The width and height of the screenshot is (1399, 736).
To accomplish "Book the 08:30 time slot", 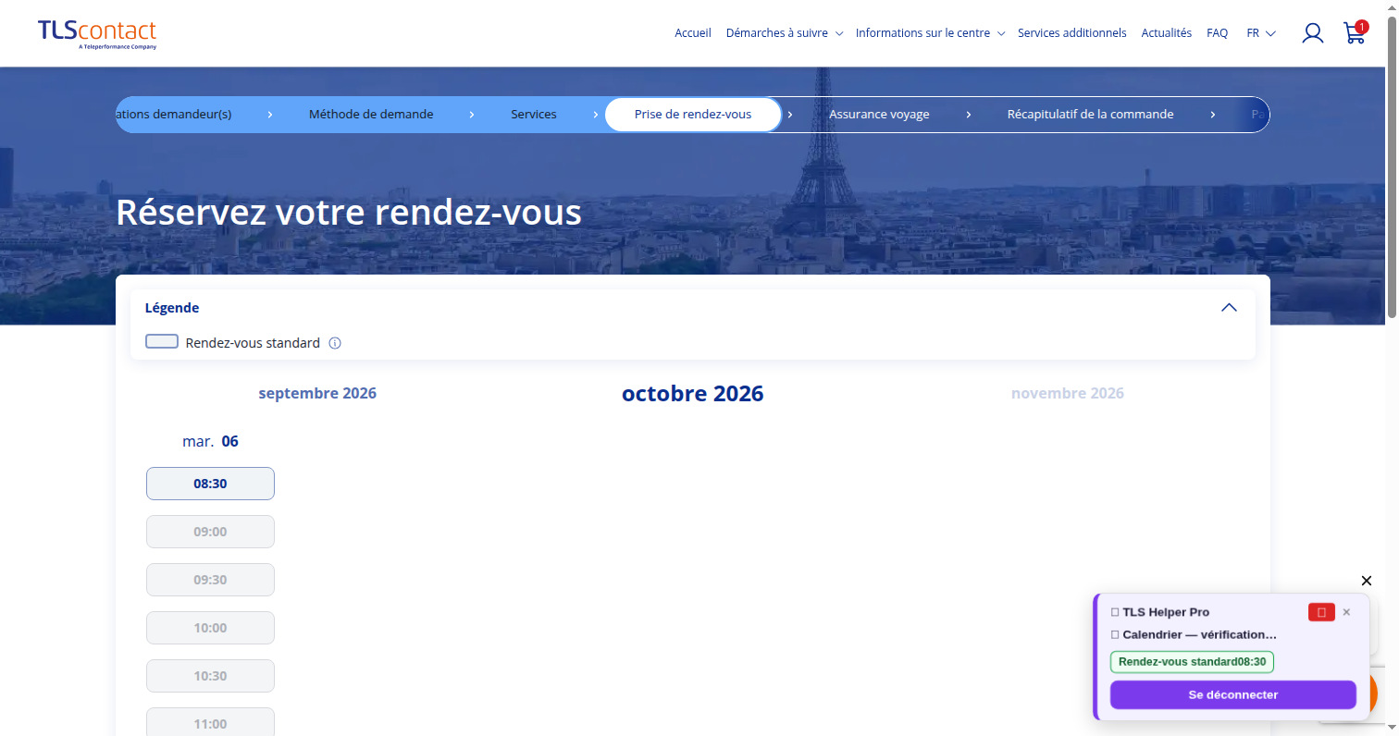I will [x=210, y=484].
